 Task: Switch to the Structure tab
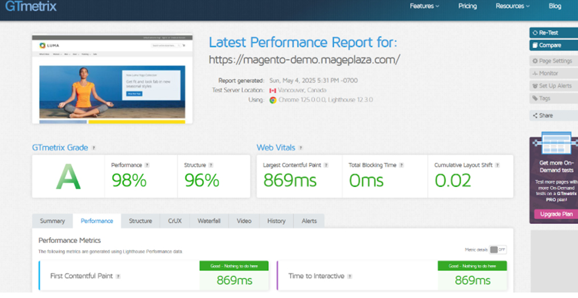click(x=141, y=221)
